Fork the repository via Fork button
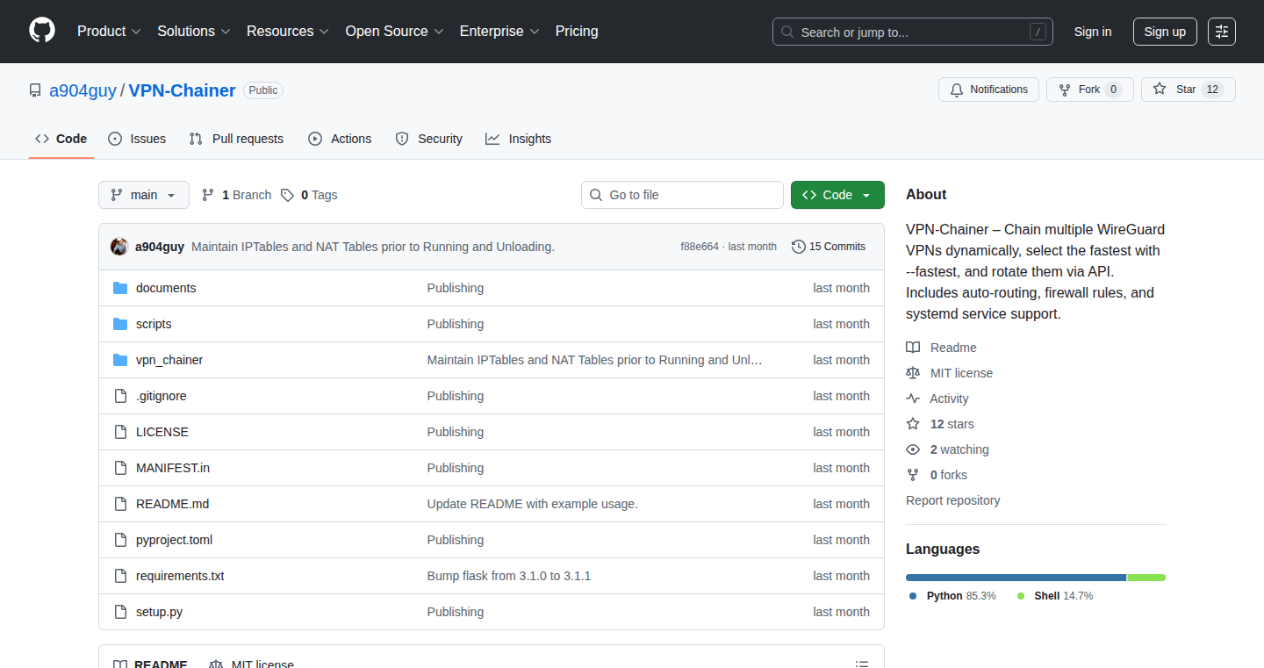The image size is (1264, 668). 1090,90
